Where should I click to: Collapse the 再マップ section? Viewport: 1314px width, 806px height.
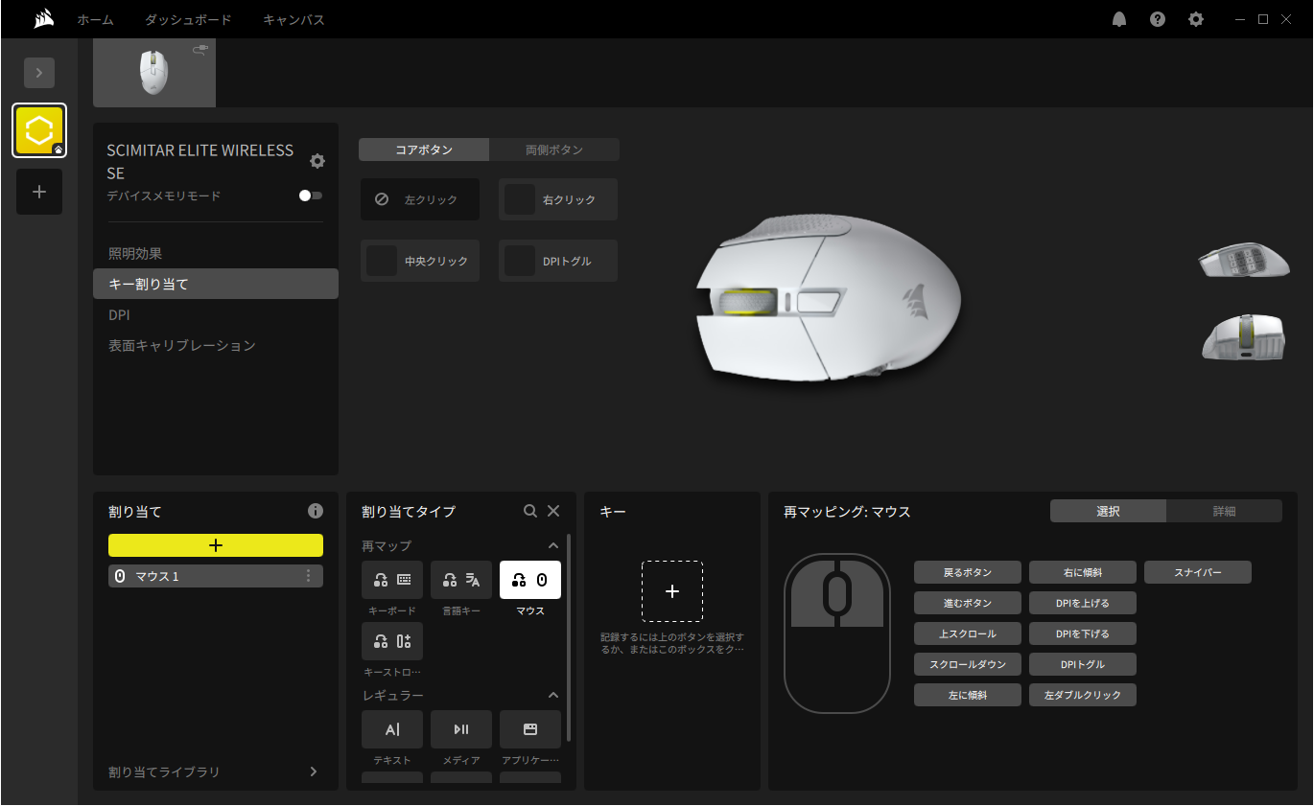pyautogui.click(x=553, y=545)
